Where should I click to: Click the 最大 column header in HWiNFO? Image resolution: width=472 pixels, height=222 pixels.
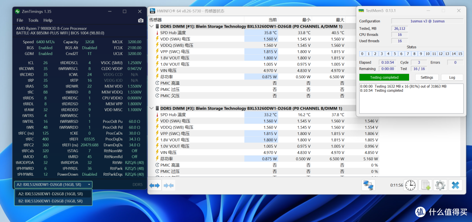tap(340, 20)
